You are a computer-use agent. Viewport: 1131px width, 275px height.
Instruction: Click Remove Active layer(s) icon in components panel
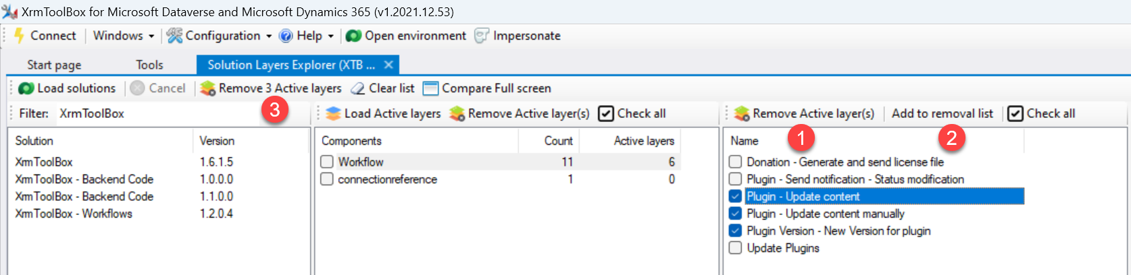(x=457, y=113)
